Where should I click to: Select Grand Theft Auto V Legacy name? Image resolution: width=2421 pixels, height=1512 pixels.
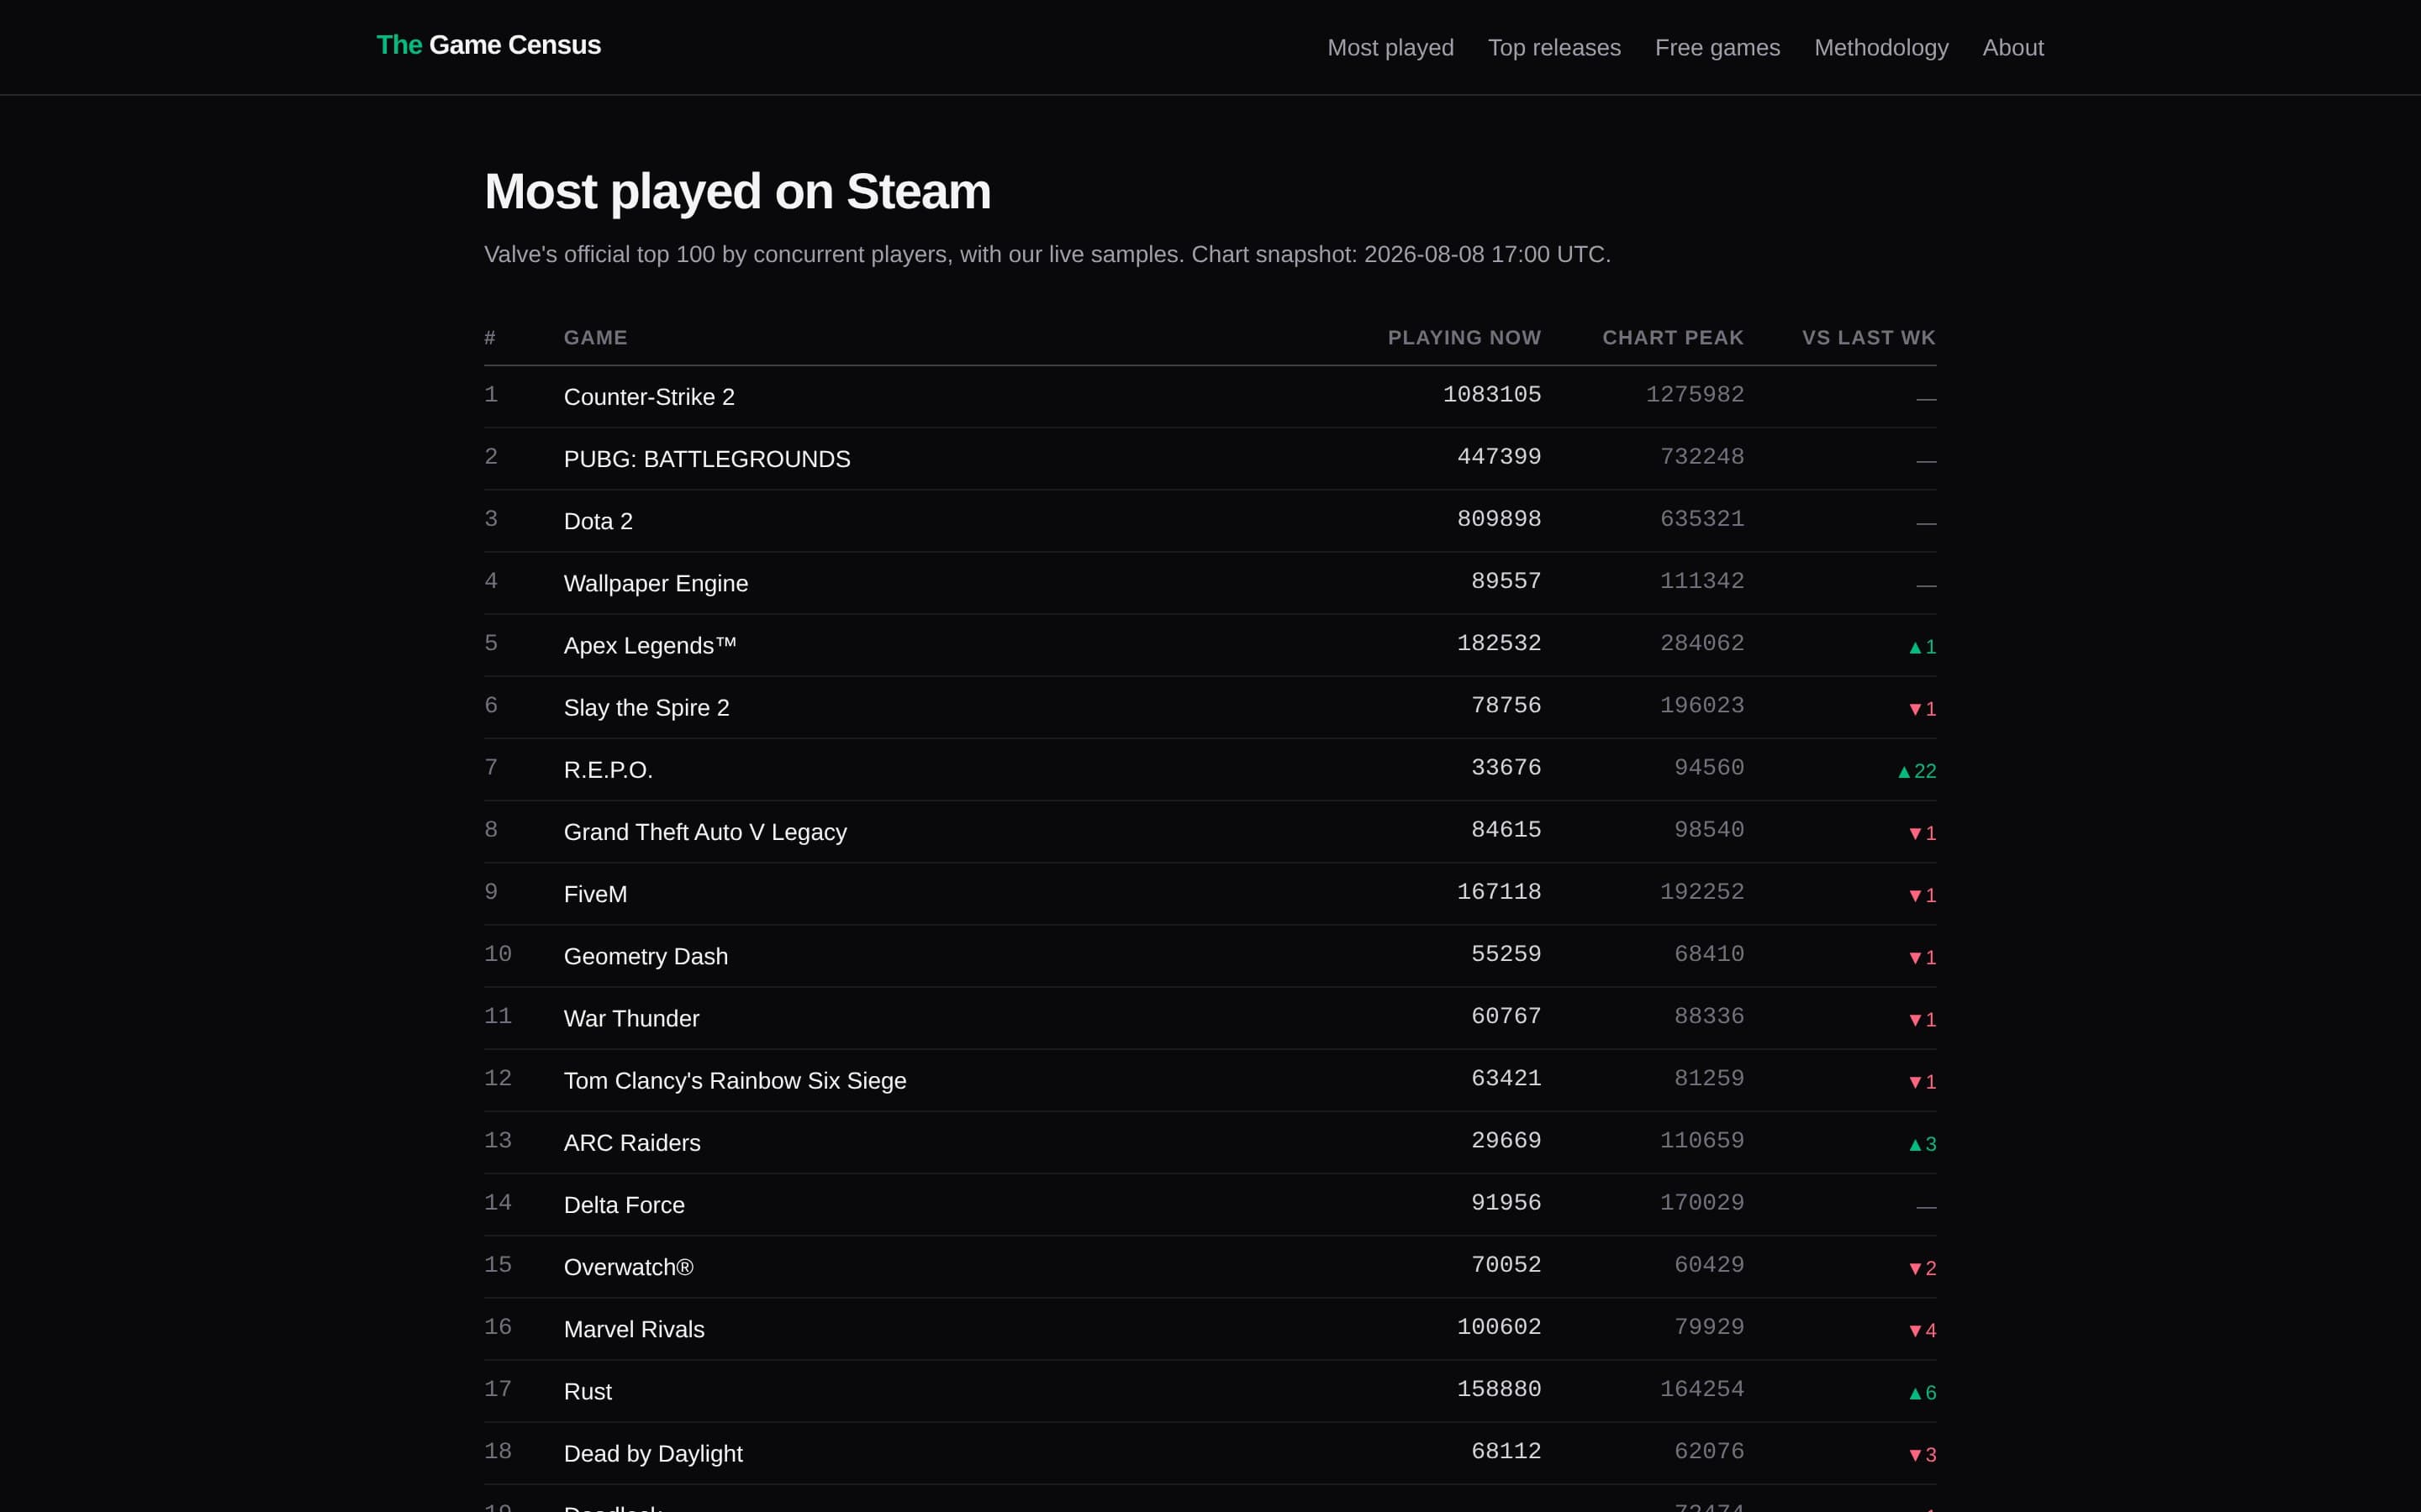pos(705,832)
